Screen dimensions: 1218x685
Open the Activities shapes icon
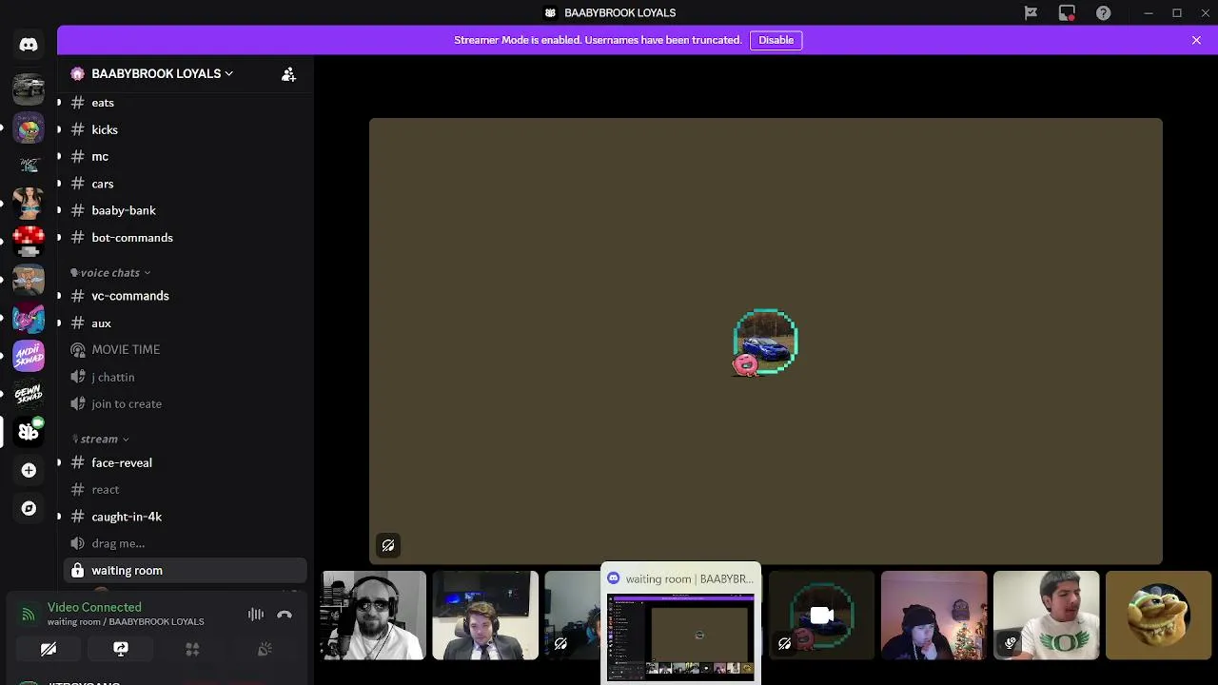(x=192, y=649)
